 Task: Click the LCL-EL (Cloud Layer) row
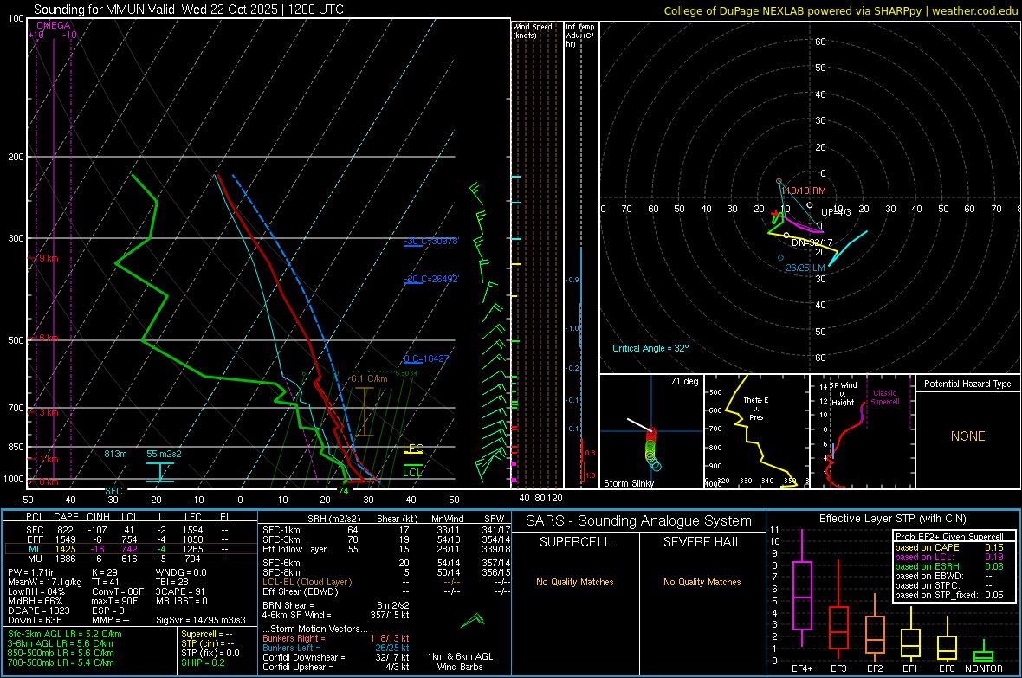[386, 582]
